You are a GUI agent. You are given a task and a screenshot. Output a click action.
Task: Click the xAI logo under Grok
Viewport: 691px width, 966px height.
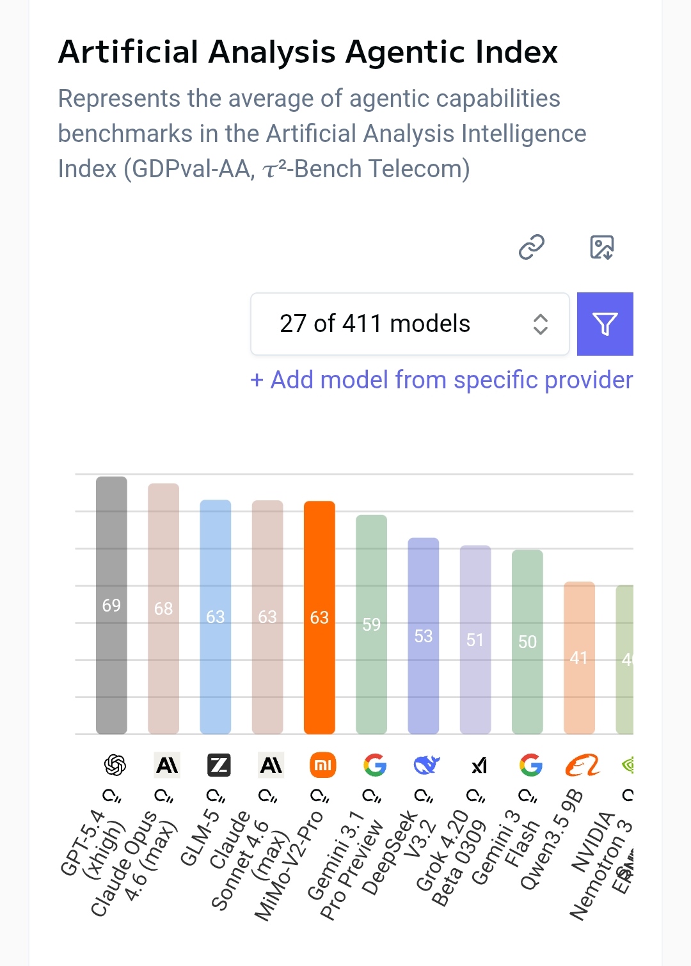(x=479, y=765)
